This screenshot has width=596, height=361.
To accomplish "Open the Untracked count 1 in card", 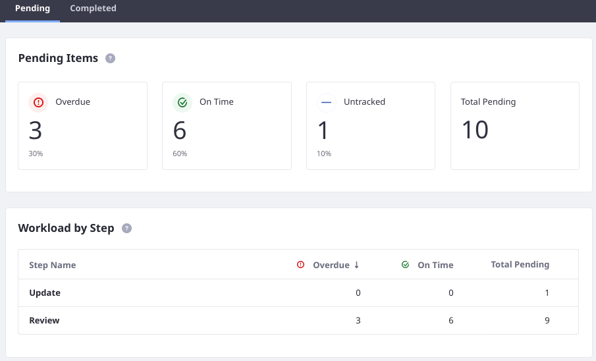I will [x=323, y=130].
